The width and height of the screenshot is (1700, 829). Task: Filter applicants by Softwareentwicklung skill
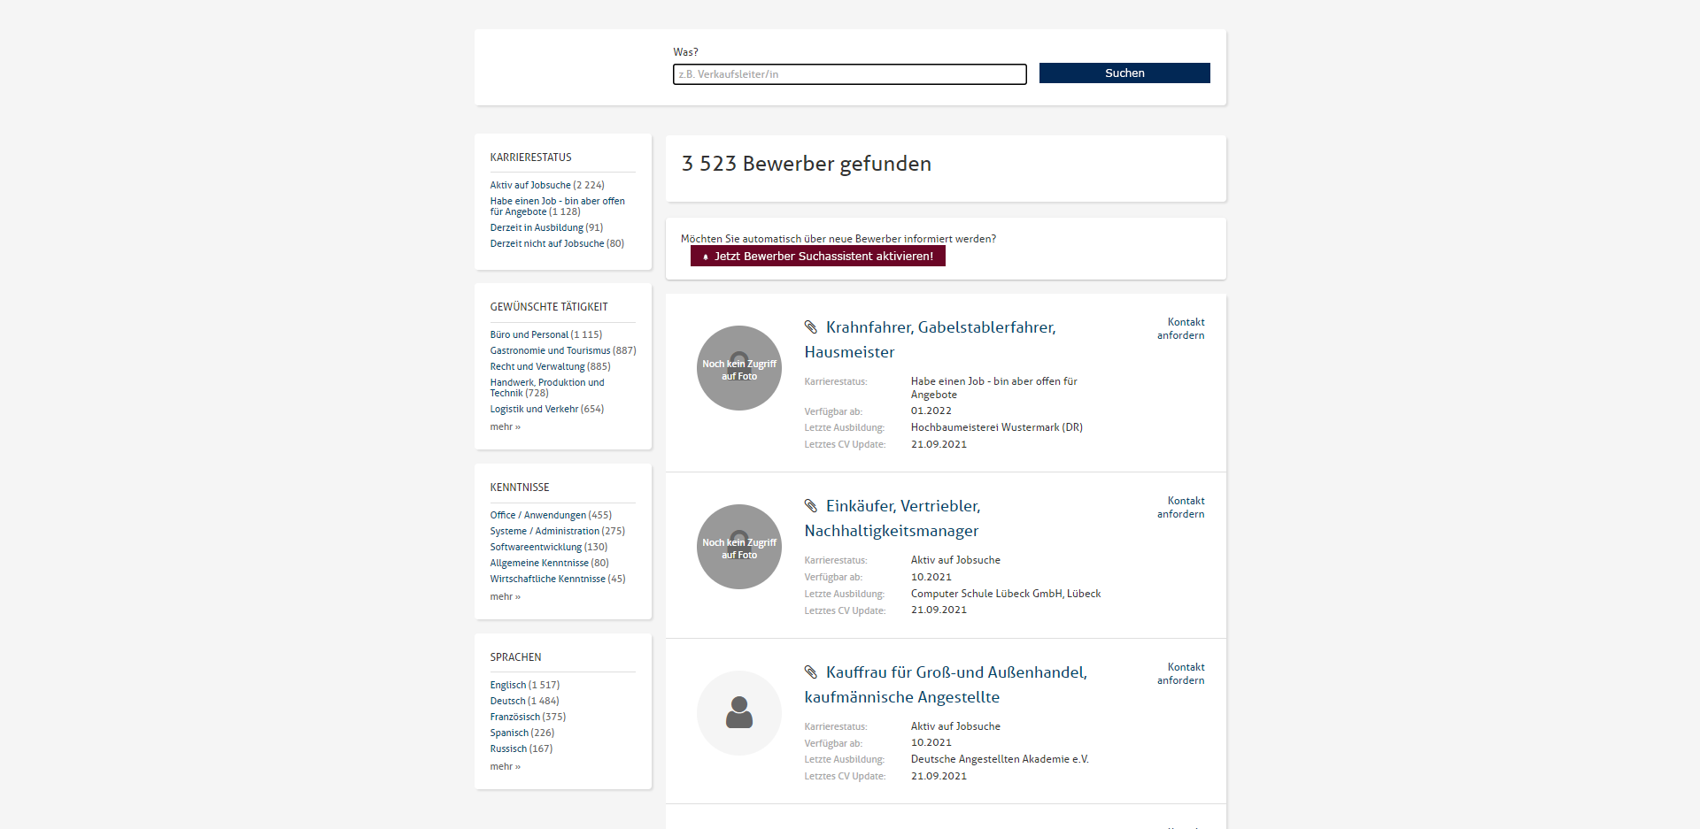point(536,548)
